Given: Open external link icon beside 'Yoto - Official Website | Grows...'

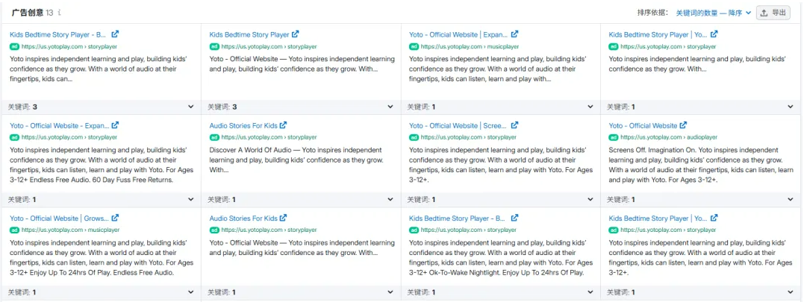Looking at the screenshot, I should pyautogui.click(x=116, y=218).
